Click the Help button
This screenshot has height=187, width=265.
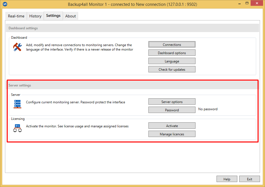[227, 179]
